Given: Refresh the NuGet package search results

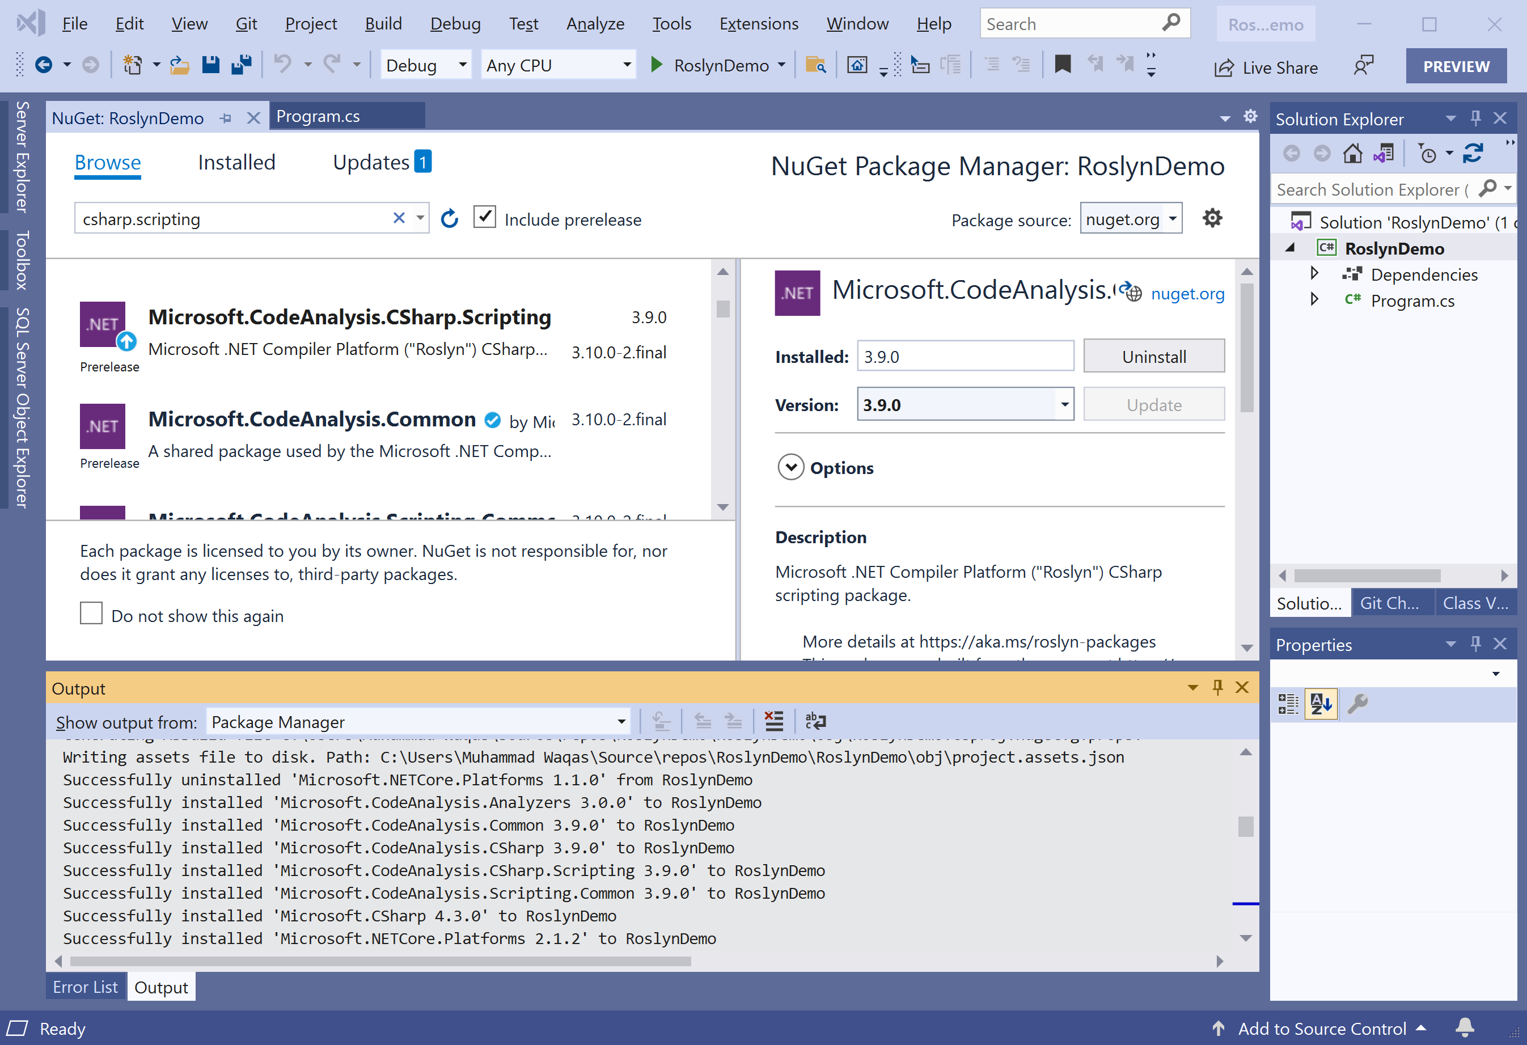Looking at the screenshot, I should click(x=450, y=219).
